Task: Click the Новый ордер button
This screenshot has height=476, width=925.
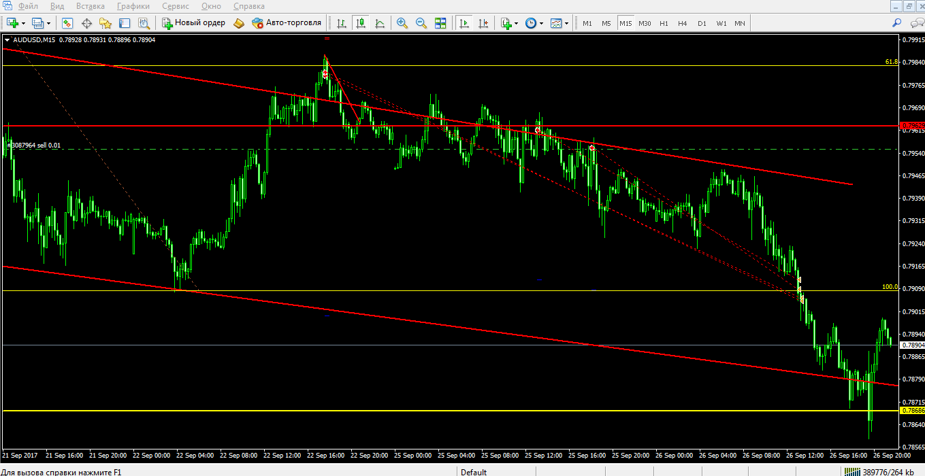Action: (x=193, y=23)
